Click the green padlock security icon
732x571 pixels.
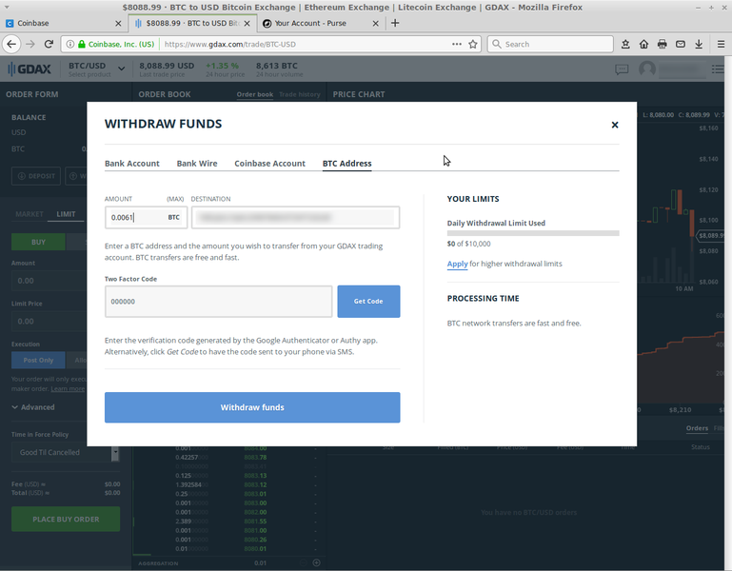pos(82,44)
